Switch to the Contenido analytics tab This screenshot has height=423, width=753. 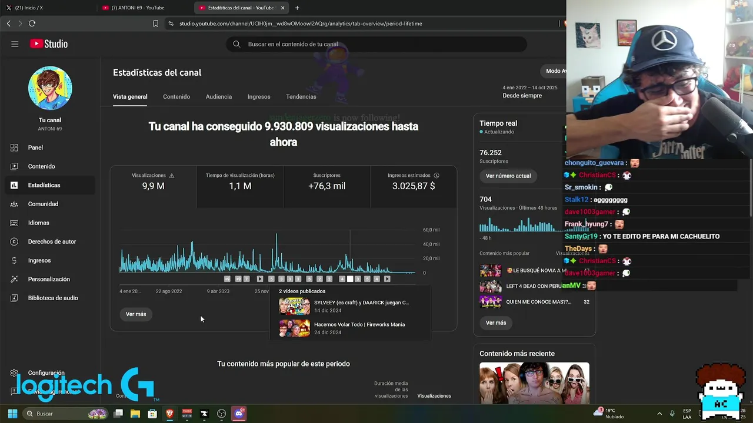176,96
